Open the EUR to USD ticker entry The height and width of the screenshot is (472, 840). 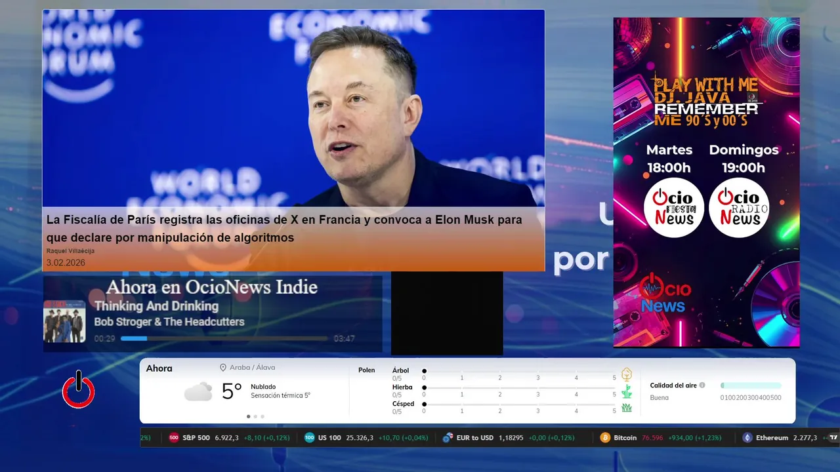(509, 438)
